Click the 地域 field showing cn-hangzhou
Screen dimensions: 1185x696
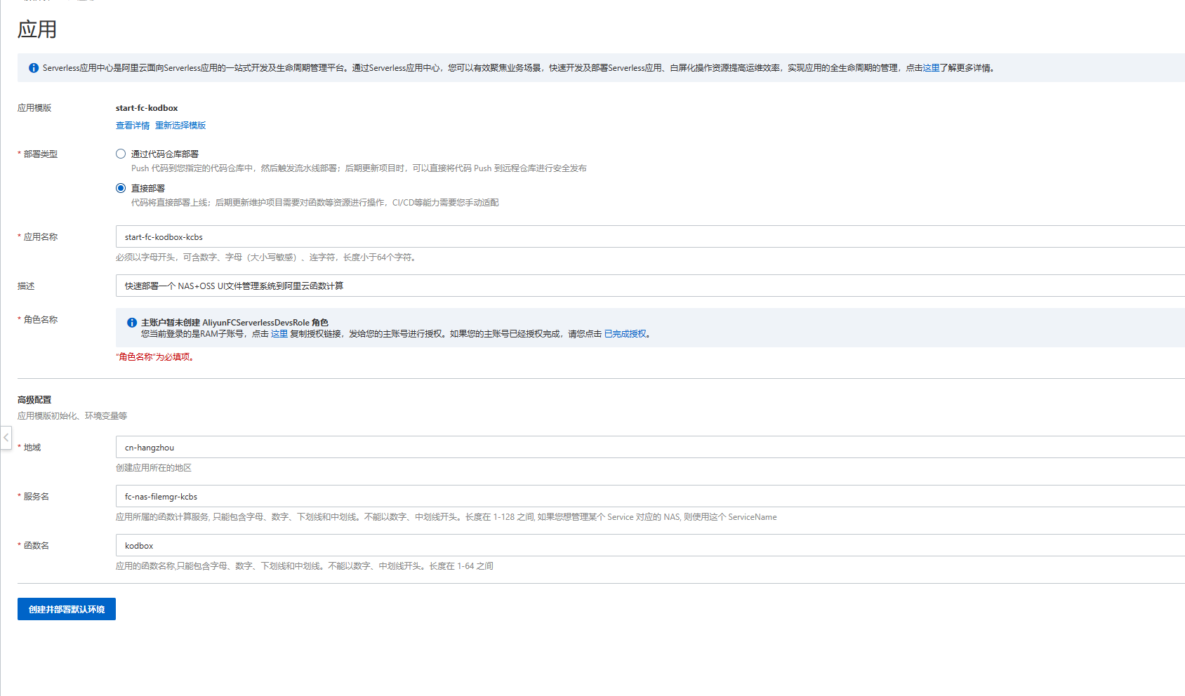click(x=421, y=447)
